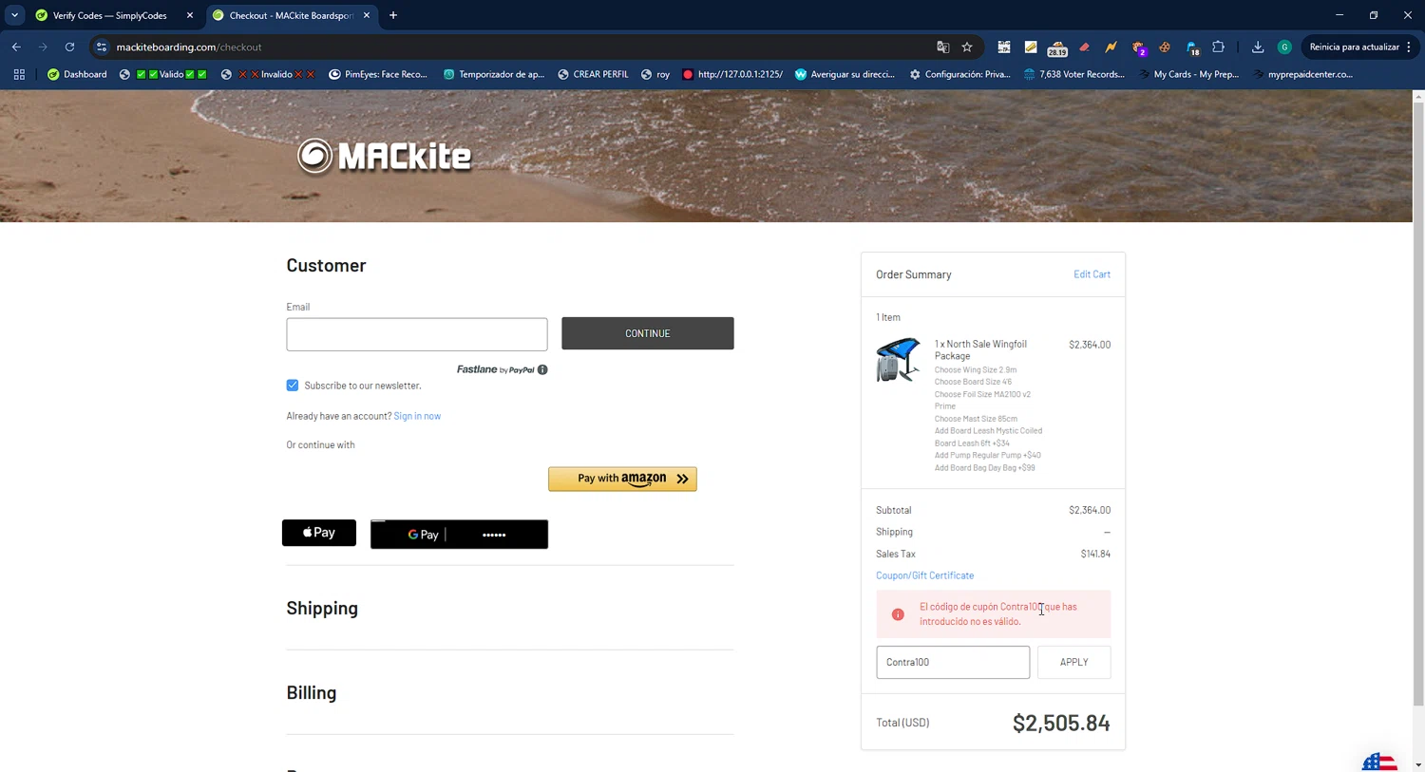Reload the checkout page
The image size is (1425, 772).
click(x=69, y=47)
